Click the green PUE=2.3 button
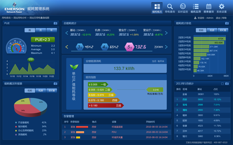The height and width of the screenshot is (145, 233). pos(43,40)
